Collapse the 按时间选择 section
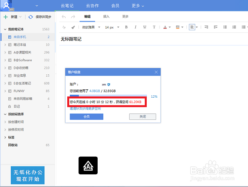Image resolution: width=248 pixels, height=187 pixels. (x=5, y=114)
